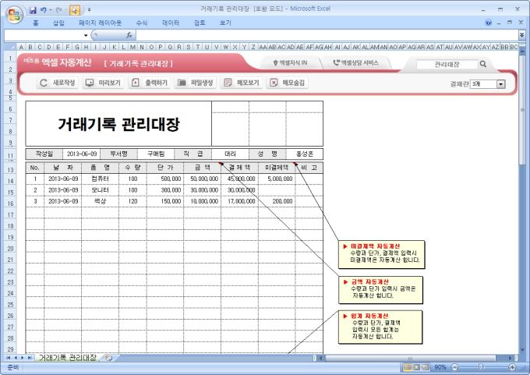Viewport: 530px width, 375px height.
Task: Select the 대리 position cell
Action: [230, 154]
